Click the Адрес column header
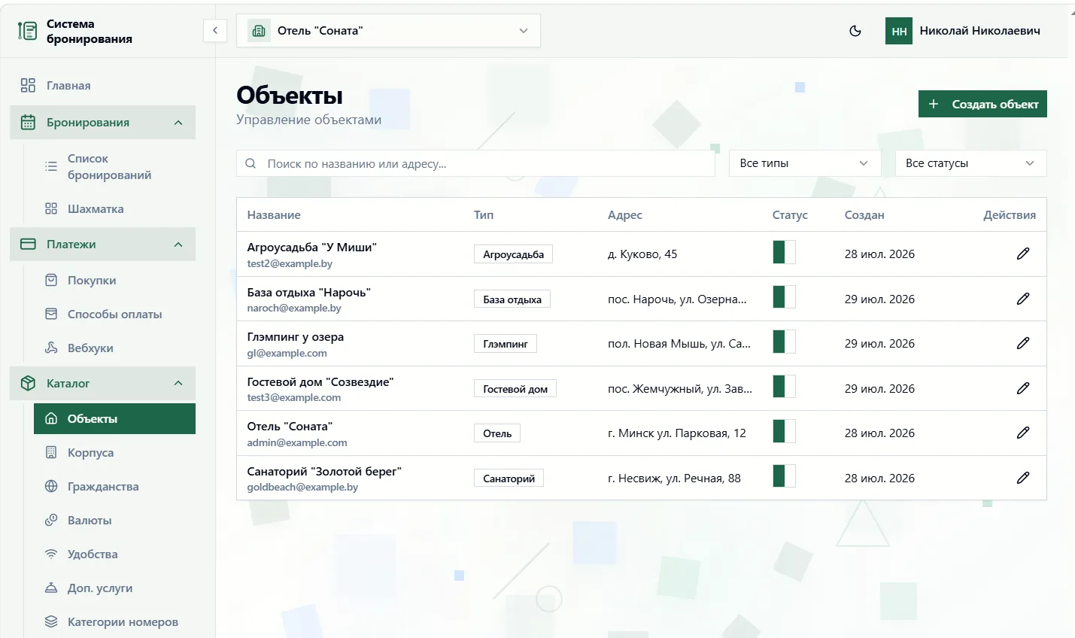The width and height of the screenshot is (1075, 638). click(625, 215)
